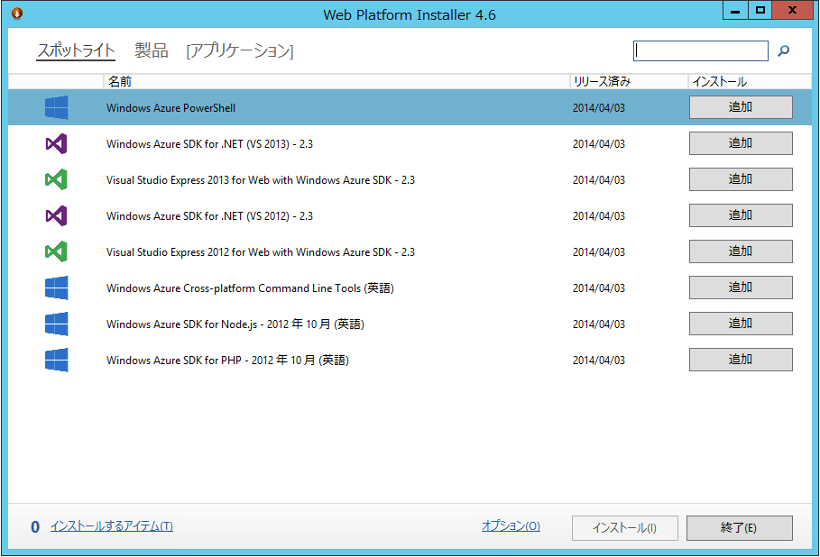Click 追加 for Azure SDK for Node.js
The width and height of the screenshot is (820, 557).
(x=741, y=324)
